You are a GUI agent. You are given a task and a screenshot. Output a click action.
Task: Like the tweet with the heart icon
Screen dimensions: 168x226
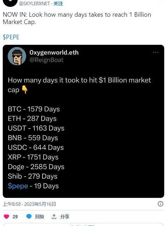click(6, 217)
